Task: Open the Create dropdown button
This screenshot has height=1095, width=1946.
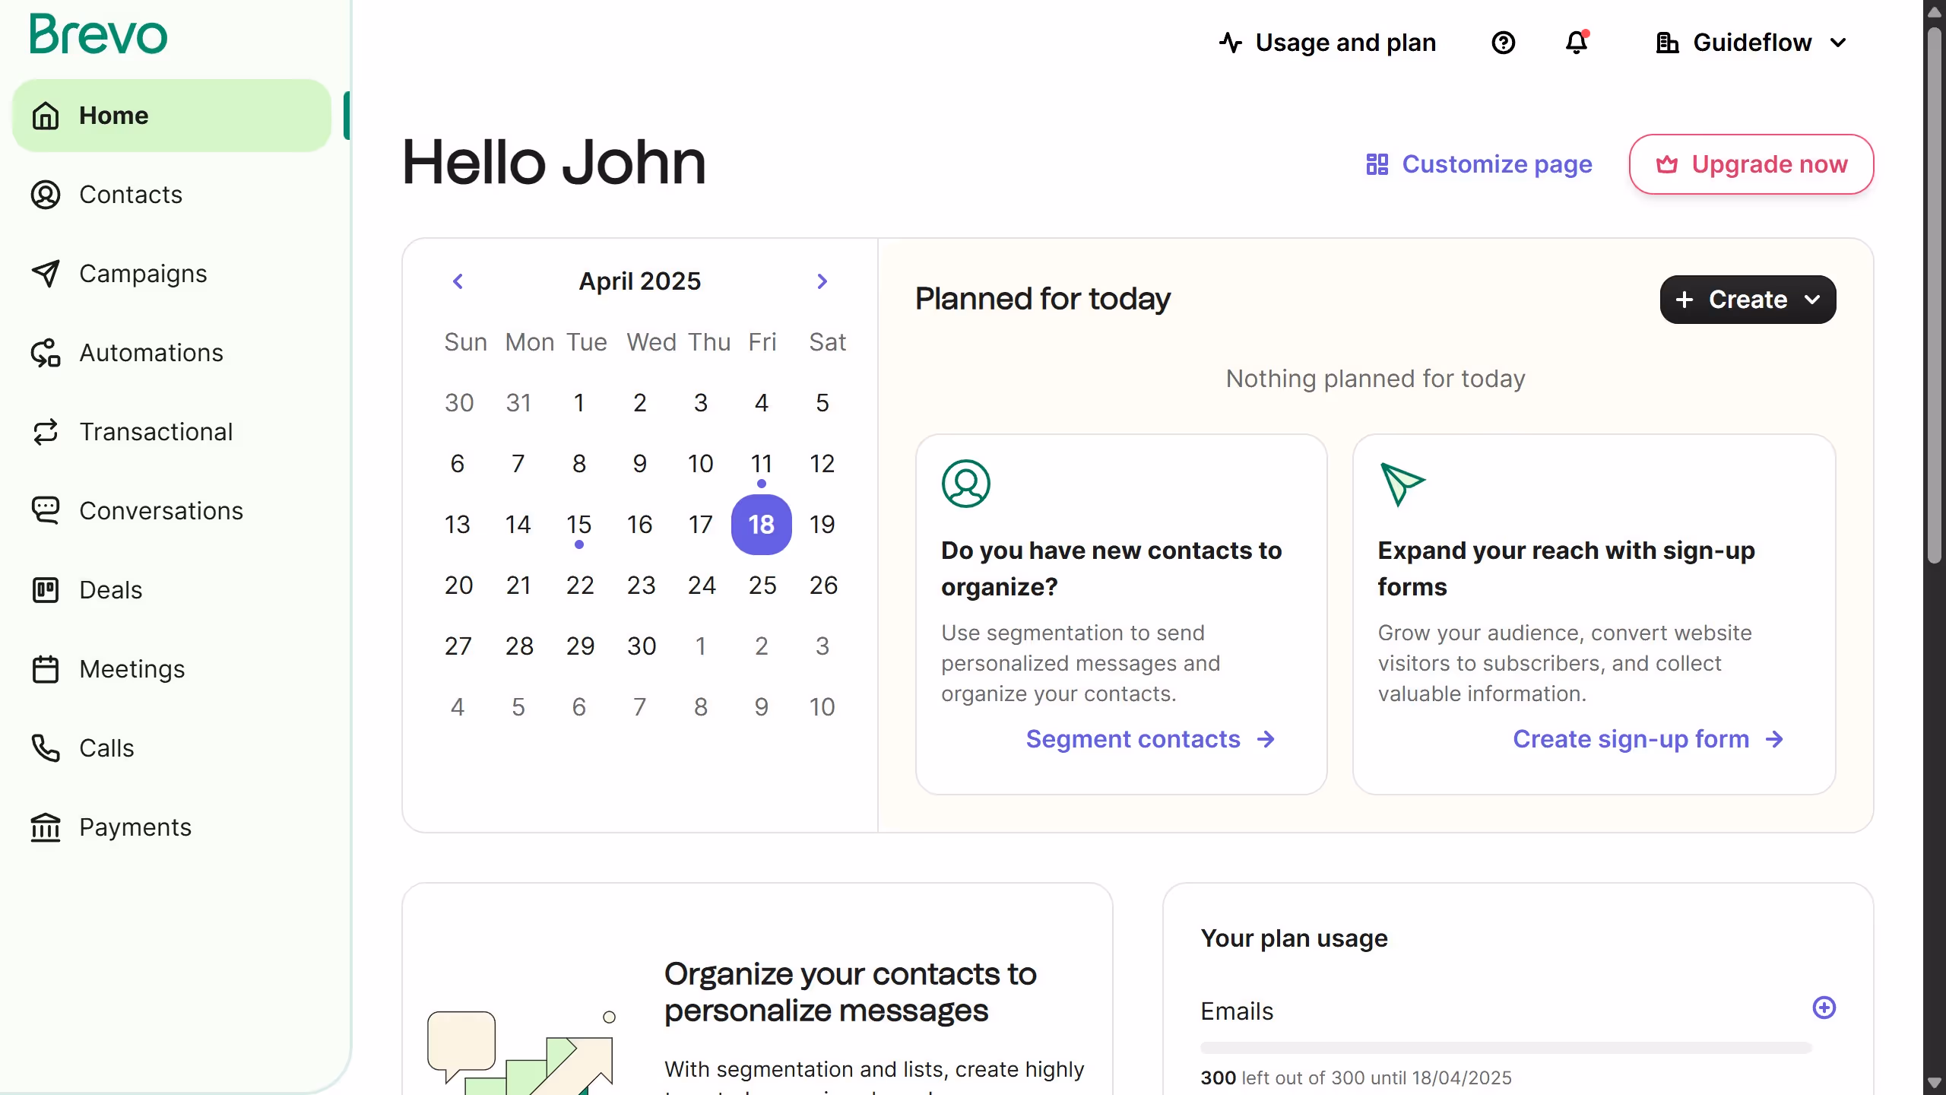Action: [x=1747, y=300]
